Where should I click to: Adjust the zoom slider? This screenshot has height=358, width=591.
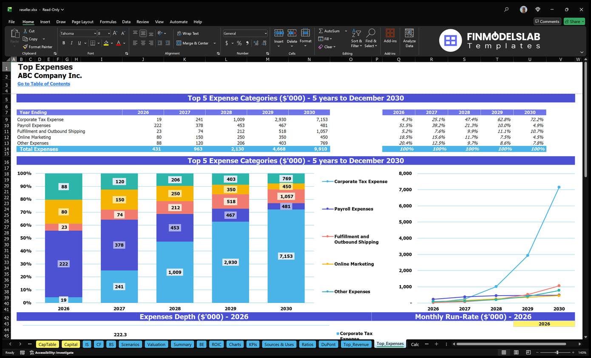pyautogui.click(x=557, y=352)
